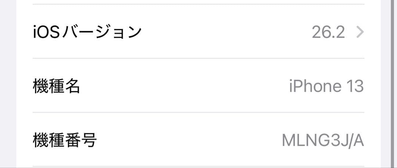Select the 機種名 label

coord(56,86)
